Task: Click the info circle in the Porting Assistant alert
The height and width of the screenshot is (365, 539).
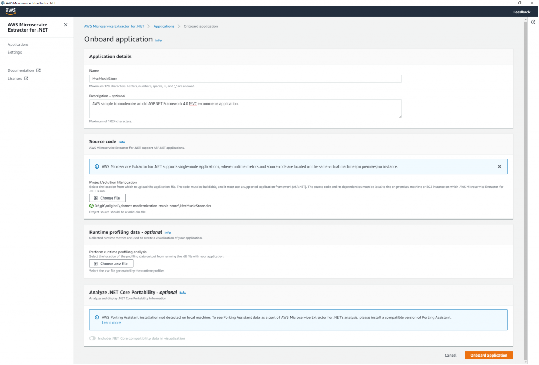Action: pyautogui.click(x=96, y=316)
